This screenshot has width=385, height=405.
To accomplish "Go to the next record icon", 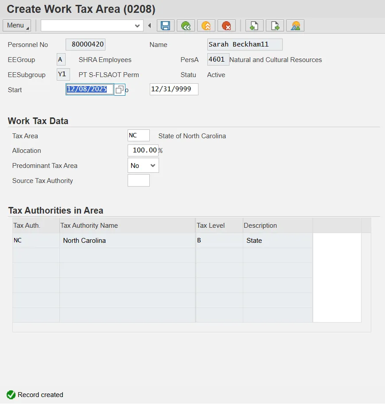I will coord(275,26).
